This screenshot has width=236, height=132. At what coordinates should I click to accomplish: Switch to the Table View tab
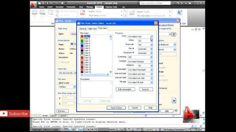92,29
